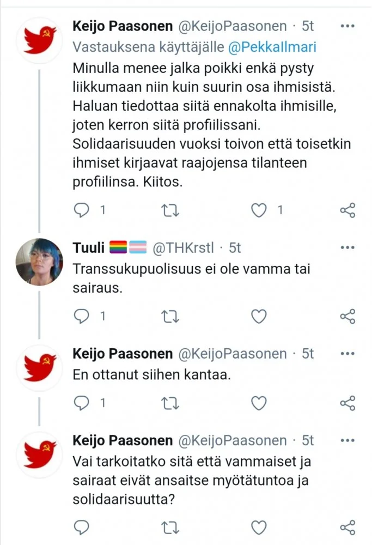This screenshot has height=545, width=372.
Task: Reply to Tuuli's tweet
Action: (82, 316)
